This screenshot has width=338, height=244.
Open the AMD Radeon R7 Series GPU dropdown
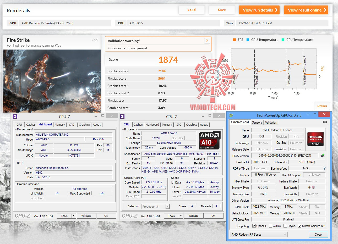(x=259, y=235)
